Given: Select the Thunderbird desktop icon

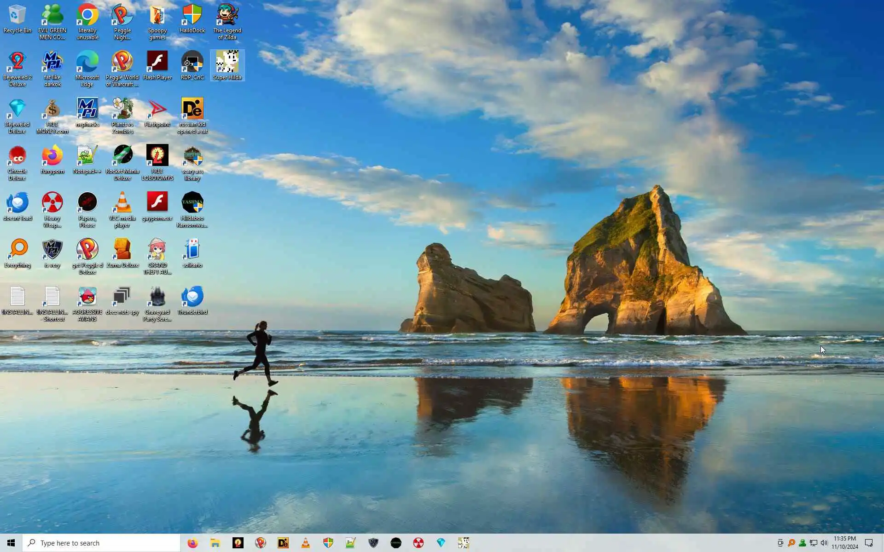Looking at the screenshot, I should pos(192,297).
